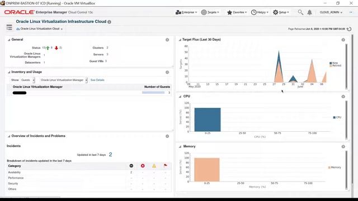The height and width of the screenshot is (201, 358).
Task: Click the CPU legend swatch
Action: (335, 117)
